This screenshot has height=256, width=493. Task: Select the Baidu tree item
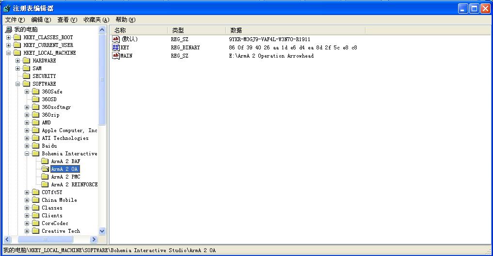pyautogui.click(x=49, y=146)
